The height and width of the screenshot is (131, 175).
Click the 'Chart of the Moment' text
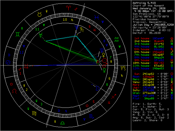click(x=148, y=6)
